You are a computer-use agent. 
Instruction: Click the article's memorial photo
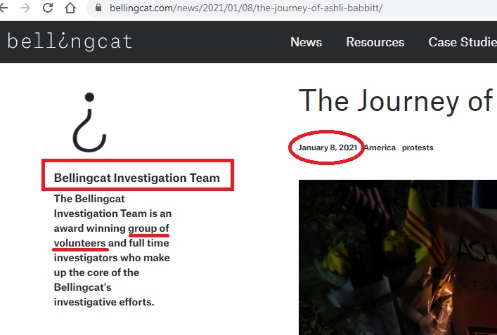(x=397, y=256)
